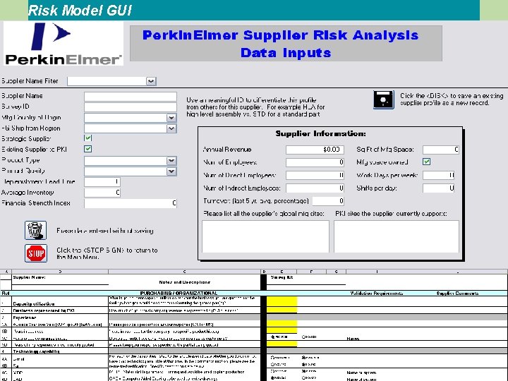Click the PKI sites currently supported text box
Image resolution: width=508 pixels, height=381 pixels.
397,236
